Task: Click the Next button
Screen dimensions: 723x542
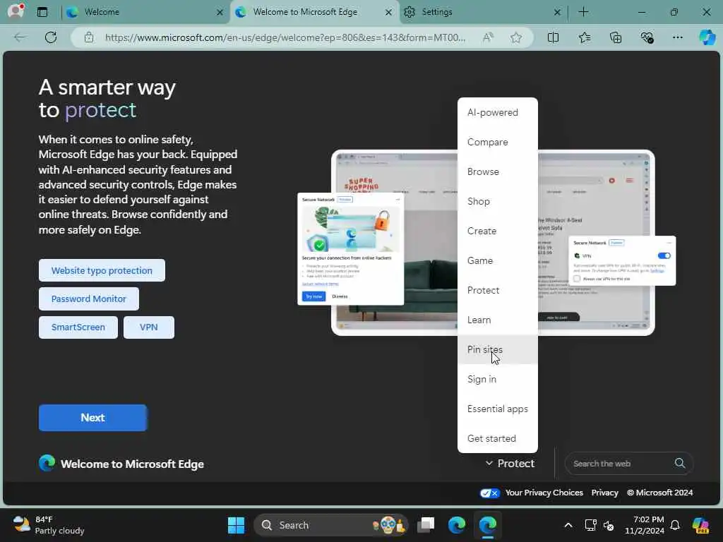Action: [x=93, y=418]
